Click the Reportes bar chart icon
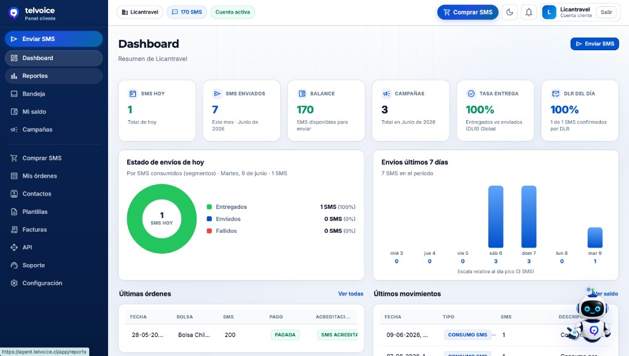The image size is (629, 356). 14,76
